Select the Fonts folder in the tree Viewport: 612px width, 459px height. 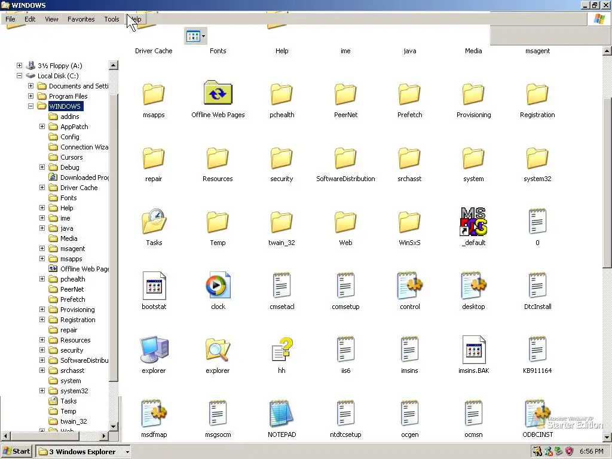tap(69, 197)
